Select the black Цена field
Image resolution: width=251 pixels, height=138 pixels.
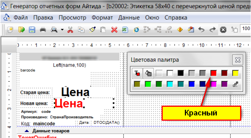(75, 93)
